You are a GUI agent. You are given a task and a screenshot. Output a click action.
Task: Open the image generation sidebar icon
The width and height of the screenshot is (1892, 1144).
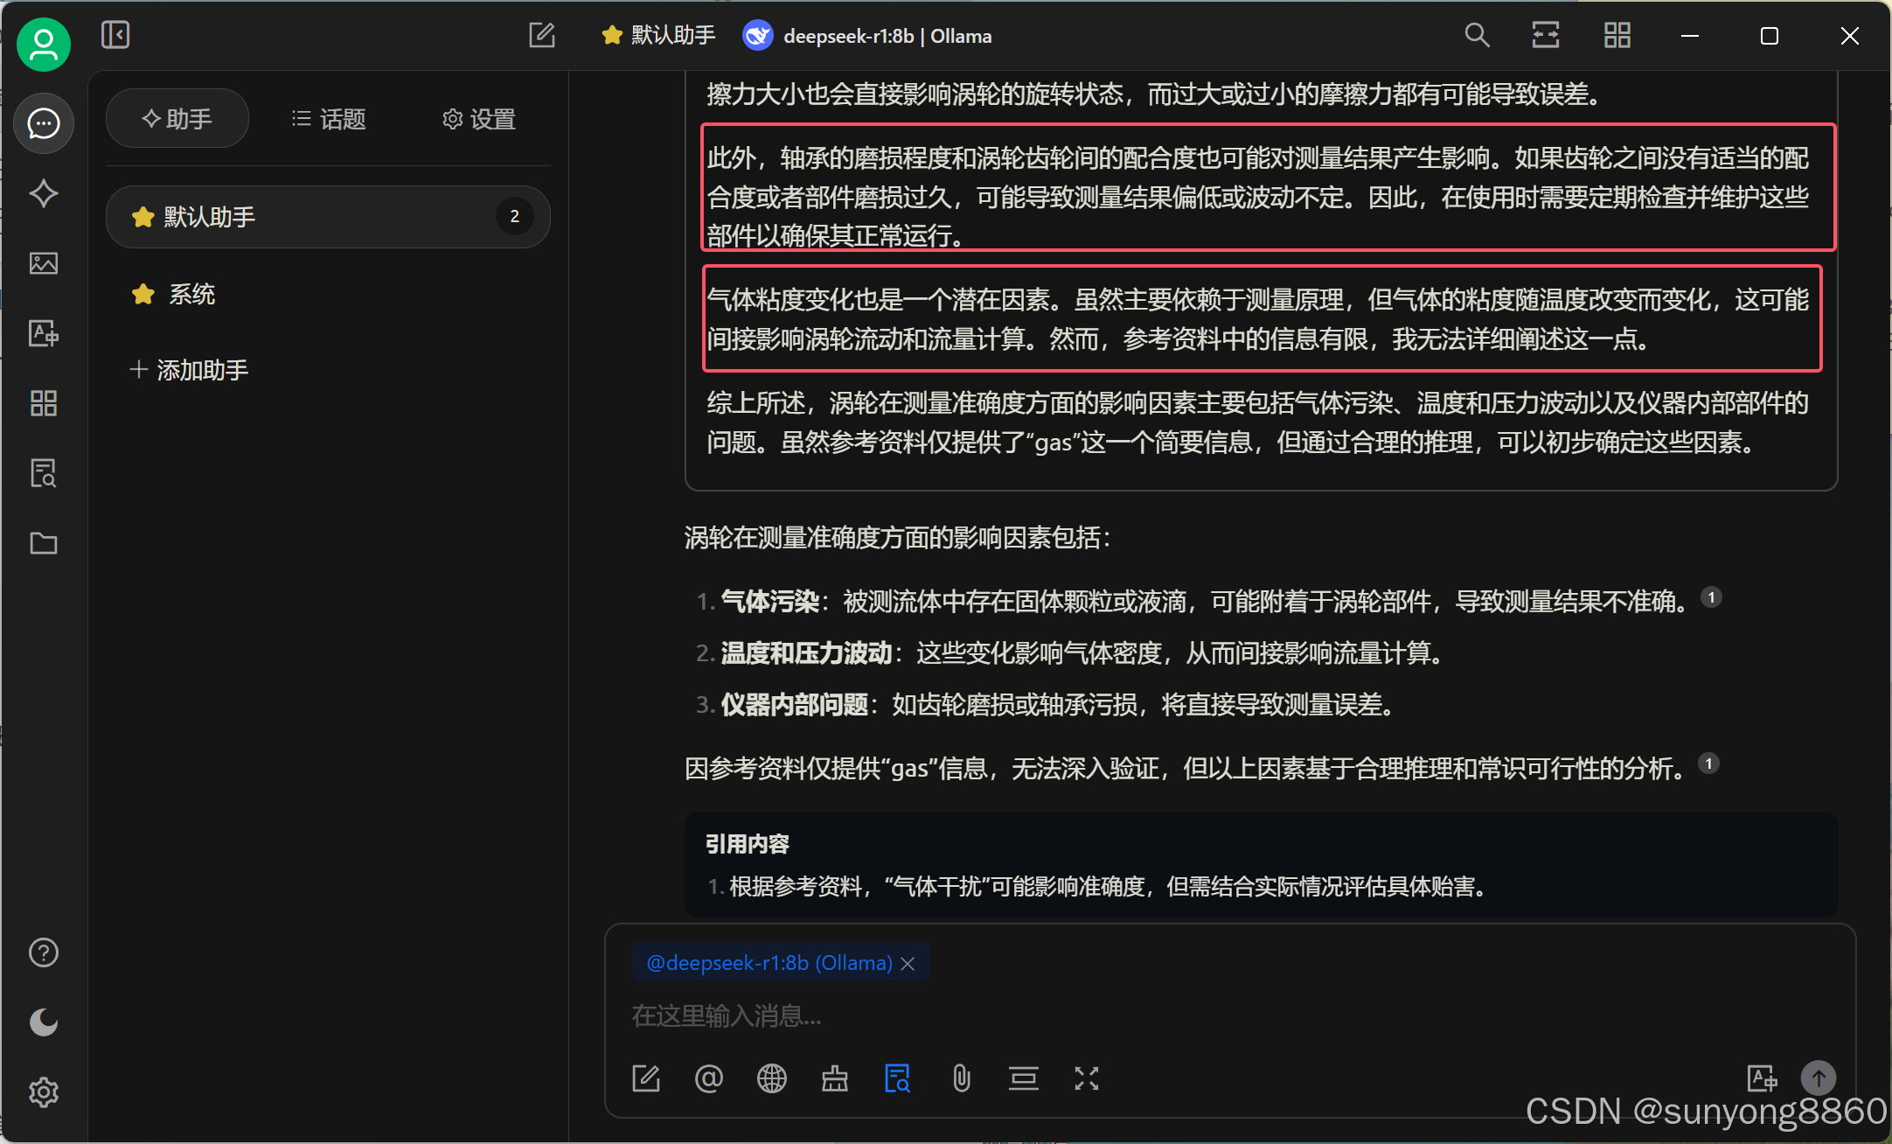point(44,263)
